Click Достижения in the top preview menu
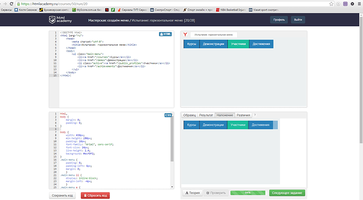 coord(261,44)
